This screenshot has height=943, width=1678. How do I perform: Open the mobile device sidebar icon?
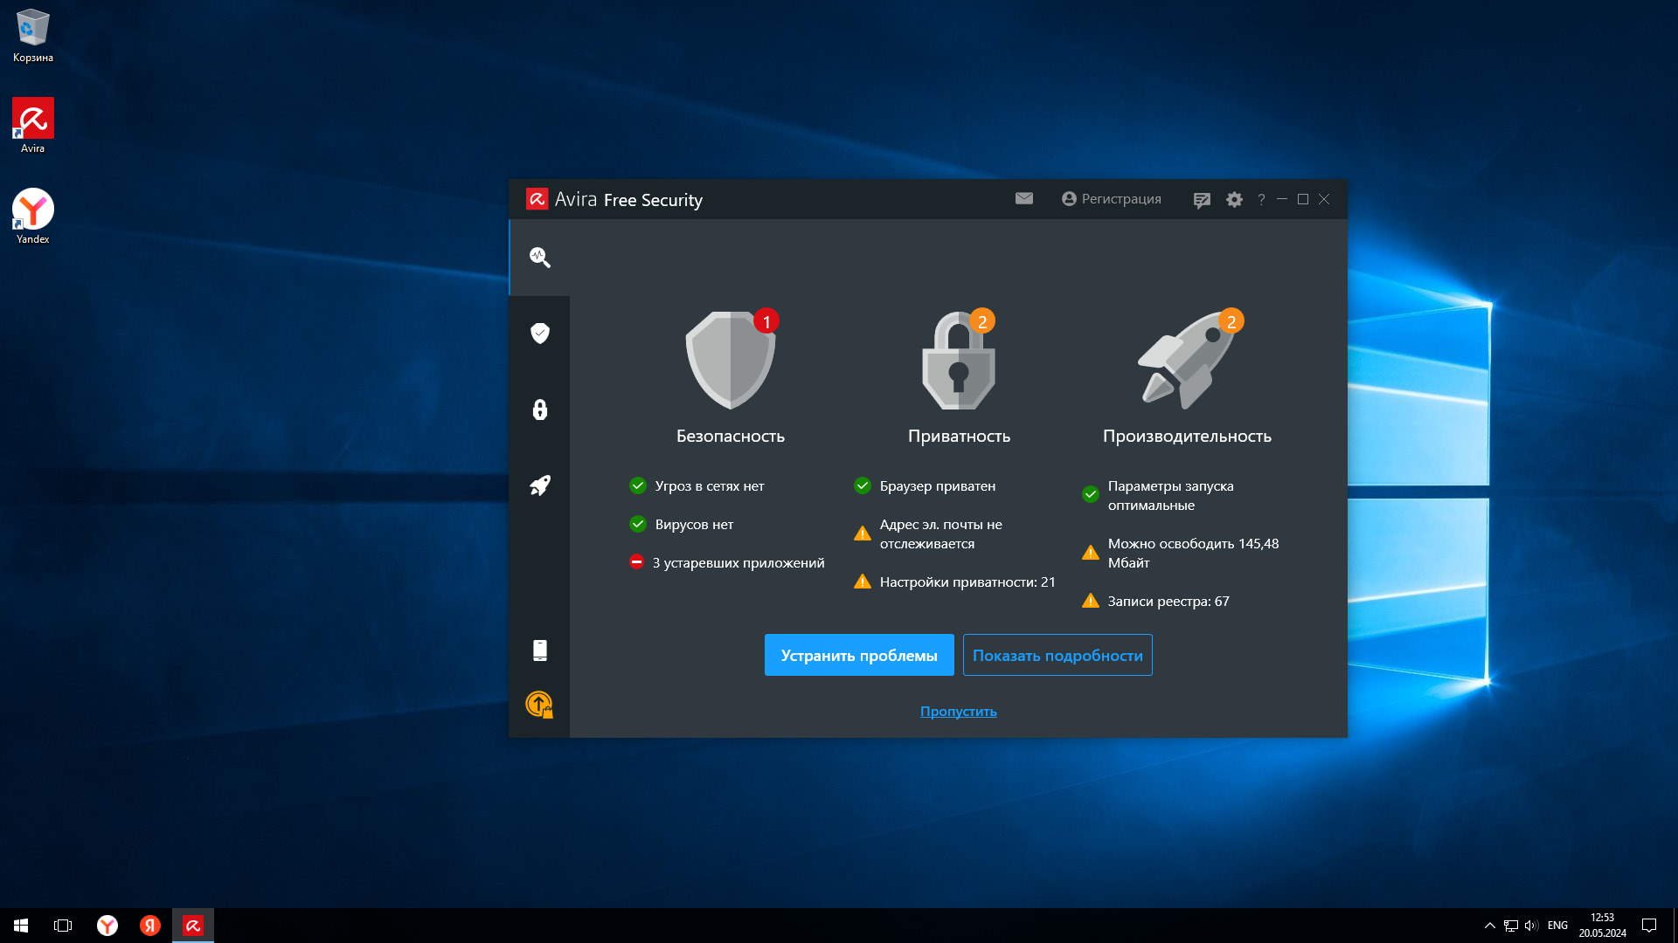pyautogui.click(x=539, y=650)
